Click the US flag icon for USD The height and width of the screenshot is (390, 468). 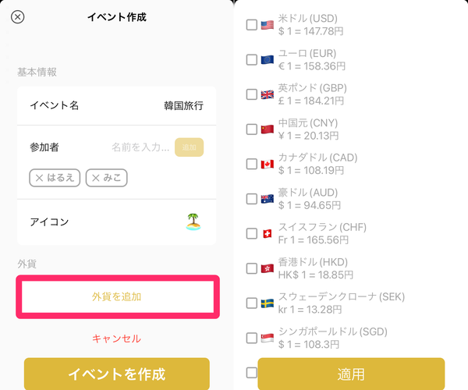point(267,25)
